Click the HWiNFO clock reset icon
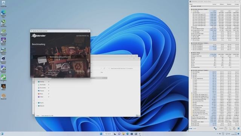The width and height of the screenshot is (241, 136). (x=226, y=128)
